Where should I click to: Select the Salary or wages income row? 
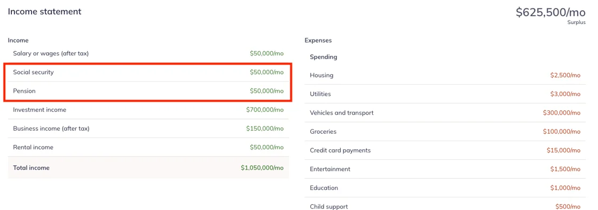coord(148,54)
